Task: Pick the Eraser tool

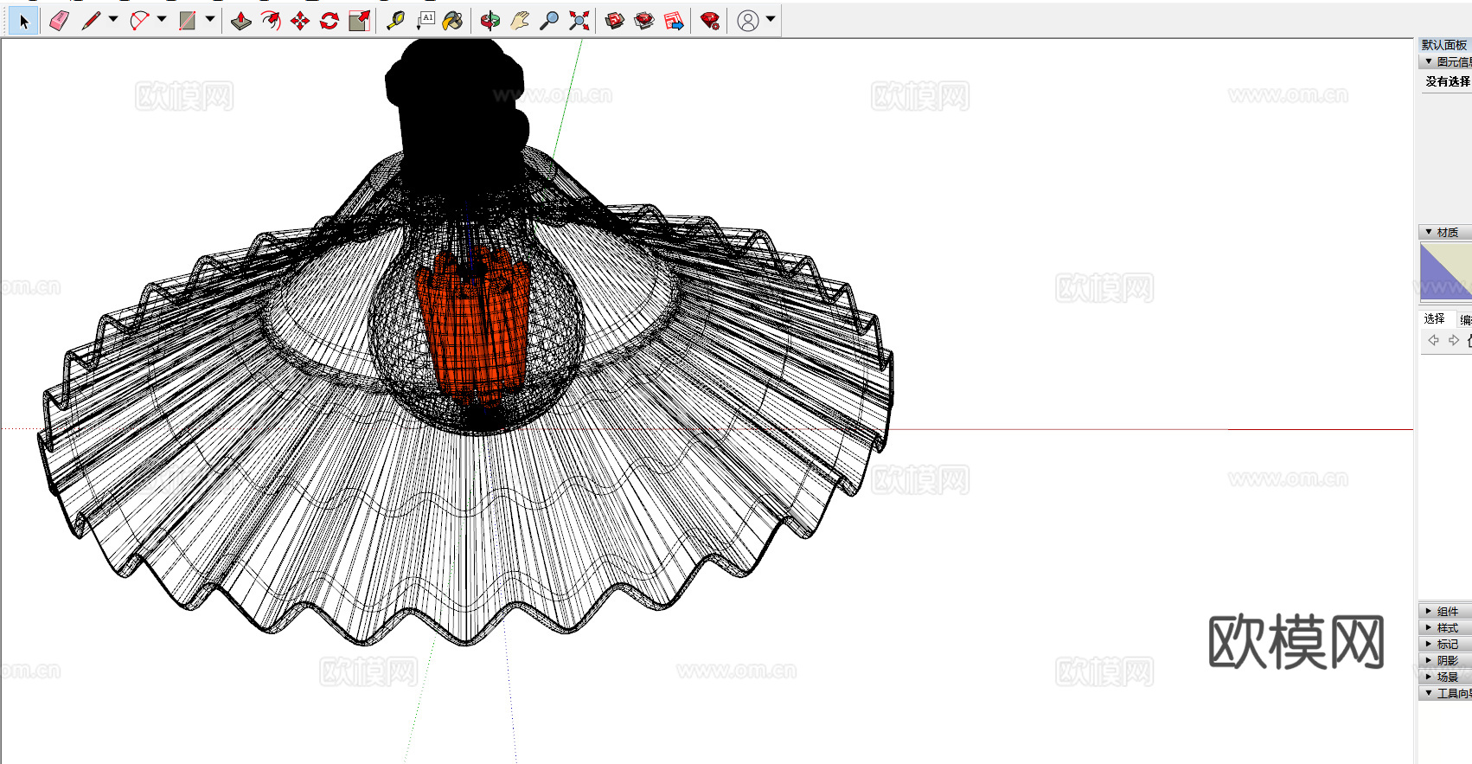Action: 59,21
